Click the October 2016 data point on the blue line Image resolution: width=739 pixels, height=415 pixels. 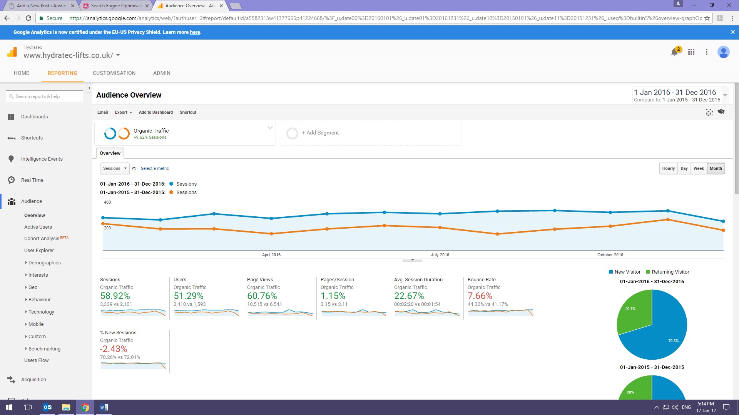[x=610, y=212]
